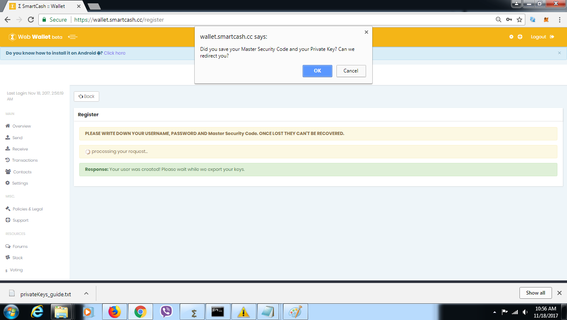Click the Contacts people icon
The image size is (567, 320).
[8, 171]
